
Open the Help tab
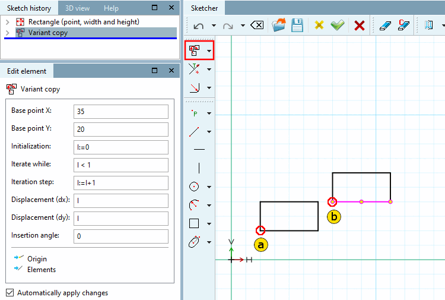(x=111, y=8)
